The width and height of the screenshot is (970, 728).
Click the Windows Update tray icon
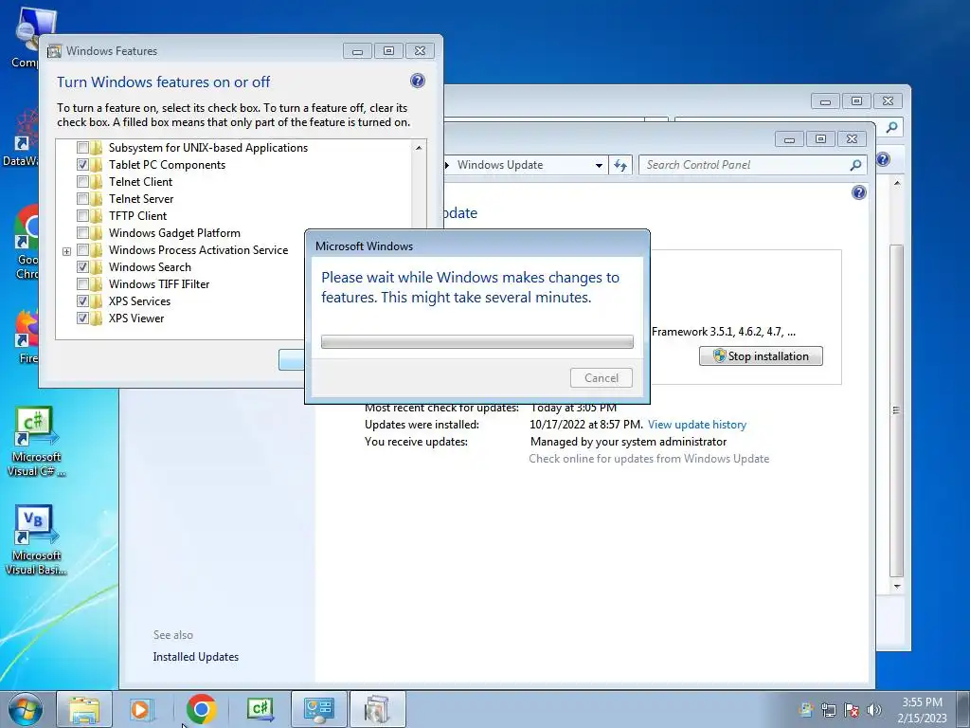tap(805, 709)
